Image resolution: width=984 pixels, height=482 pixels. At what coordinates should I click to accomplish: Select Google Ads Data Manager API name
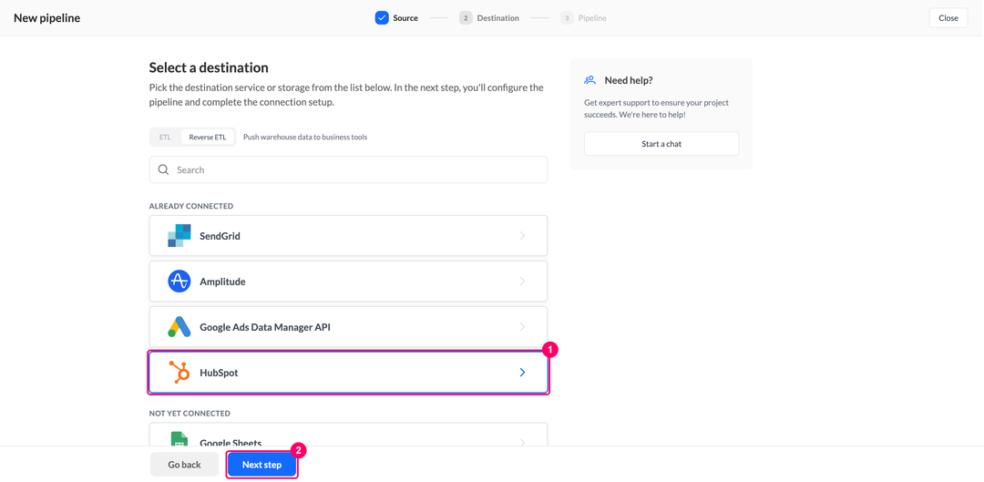tap(265, 327)
